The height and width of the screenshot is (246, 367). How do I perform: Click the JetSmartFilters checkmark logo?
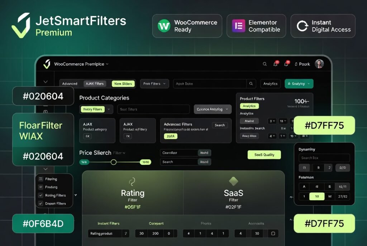point(21,25)
